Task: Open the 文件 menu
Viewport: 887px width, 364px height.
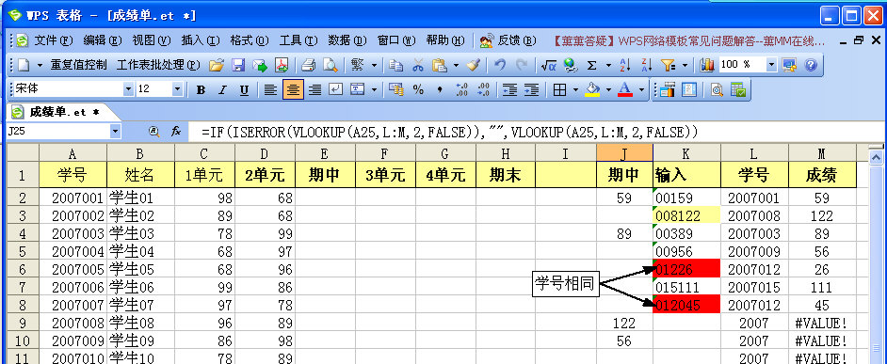Action: 54,40
